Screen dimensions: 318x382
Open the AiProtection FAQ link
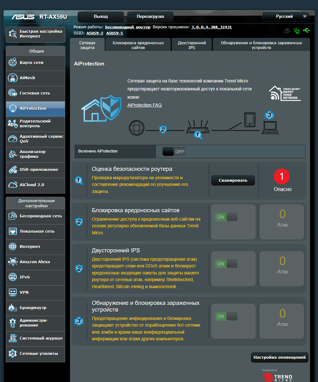click(144, 105)
